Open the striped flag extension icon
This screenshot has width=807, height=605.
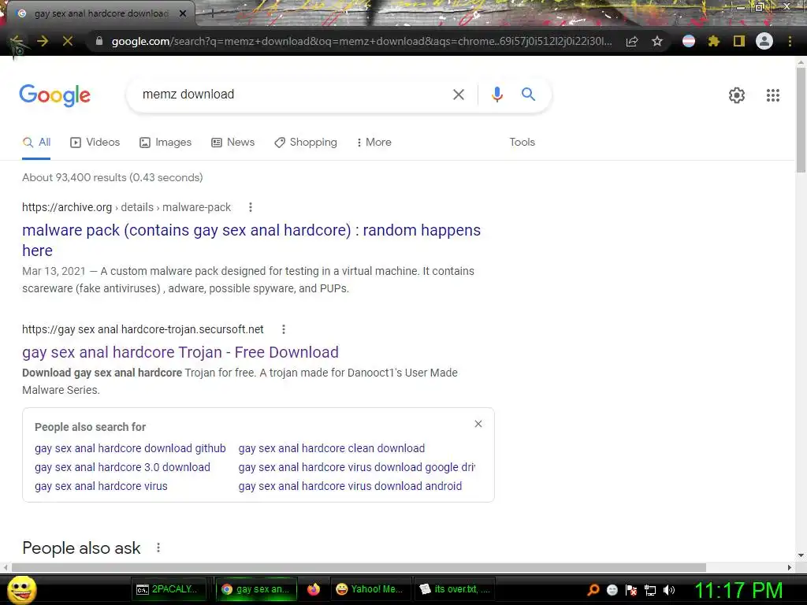tap(689, 41)
